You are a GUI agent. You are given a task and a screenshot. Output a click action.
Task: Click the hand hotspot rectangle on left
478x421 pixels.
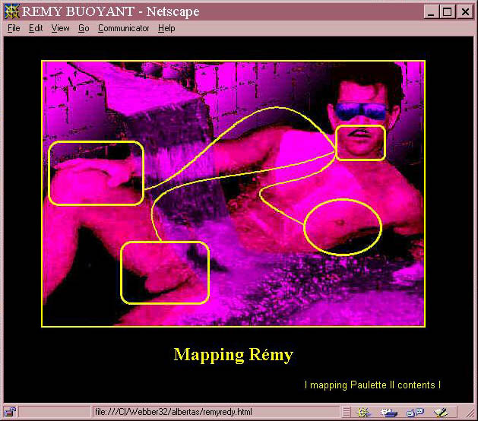click(96, 173)
